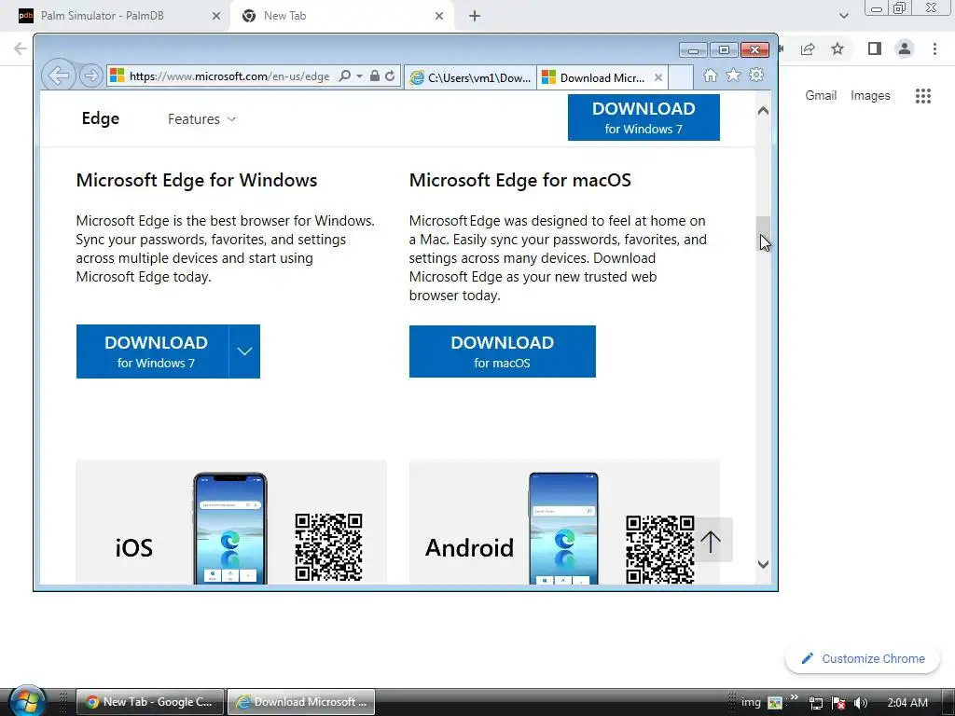
Task: Expand the Windows download options chevron
Action: click(x=245, y=351)
